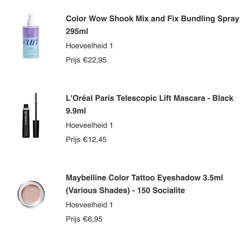This screenshot has width=252, height=241.
Task: Select Hoeveelheid 1 under Maybelline eyeshadow
Action: pos(89,205)
